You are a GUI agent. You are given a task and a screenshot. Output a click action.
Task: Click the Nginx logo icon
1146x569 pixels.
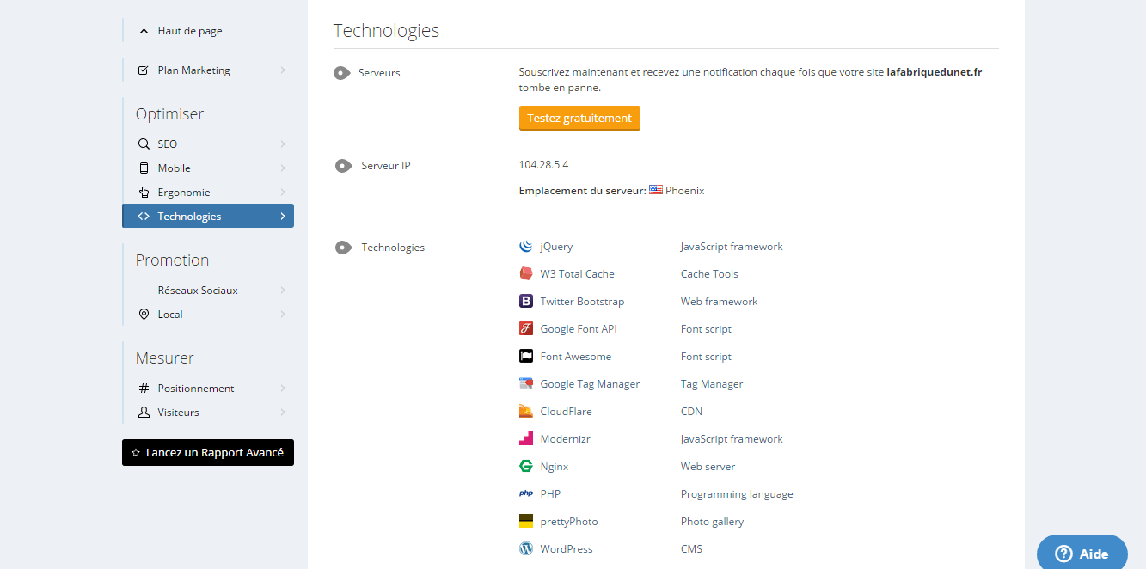(x=526, y=467)
